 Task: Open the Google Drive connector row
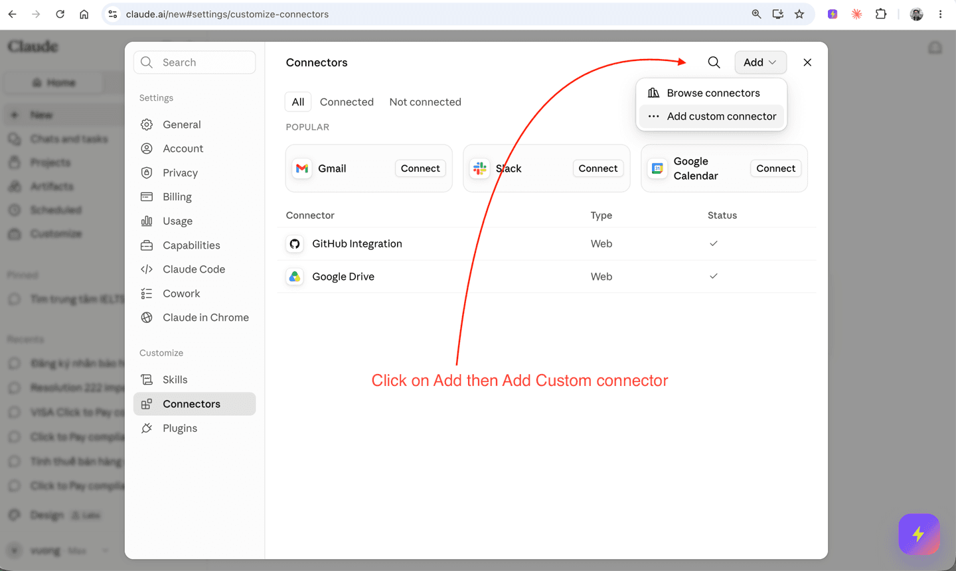[547, 277]
